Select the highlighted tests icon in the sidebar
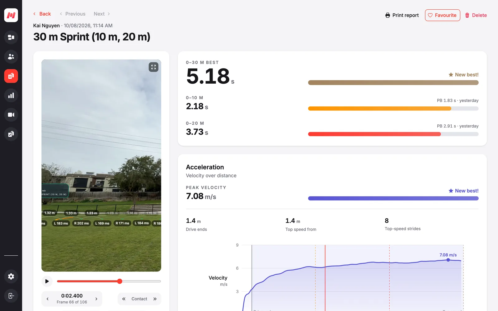 tap(11, 76)
